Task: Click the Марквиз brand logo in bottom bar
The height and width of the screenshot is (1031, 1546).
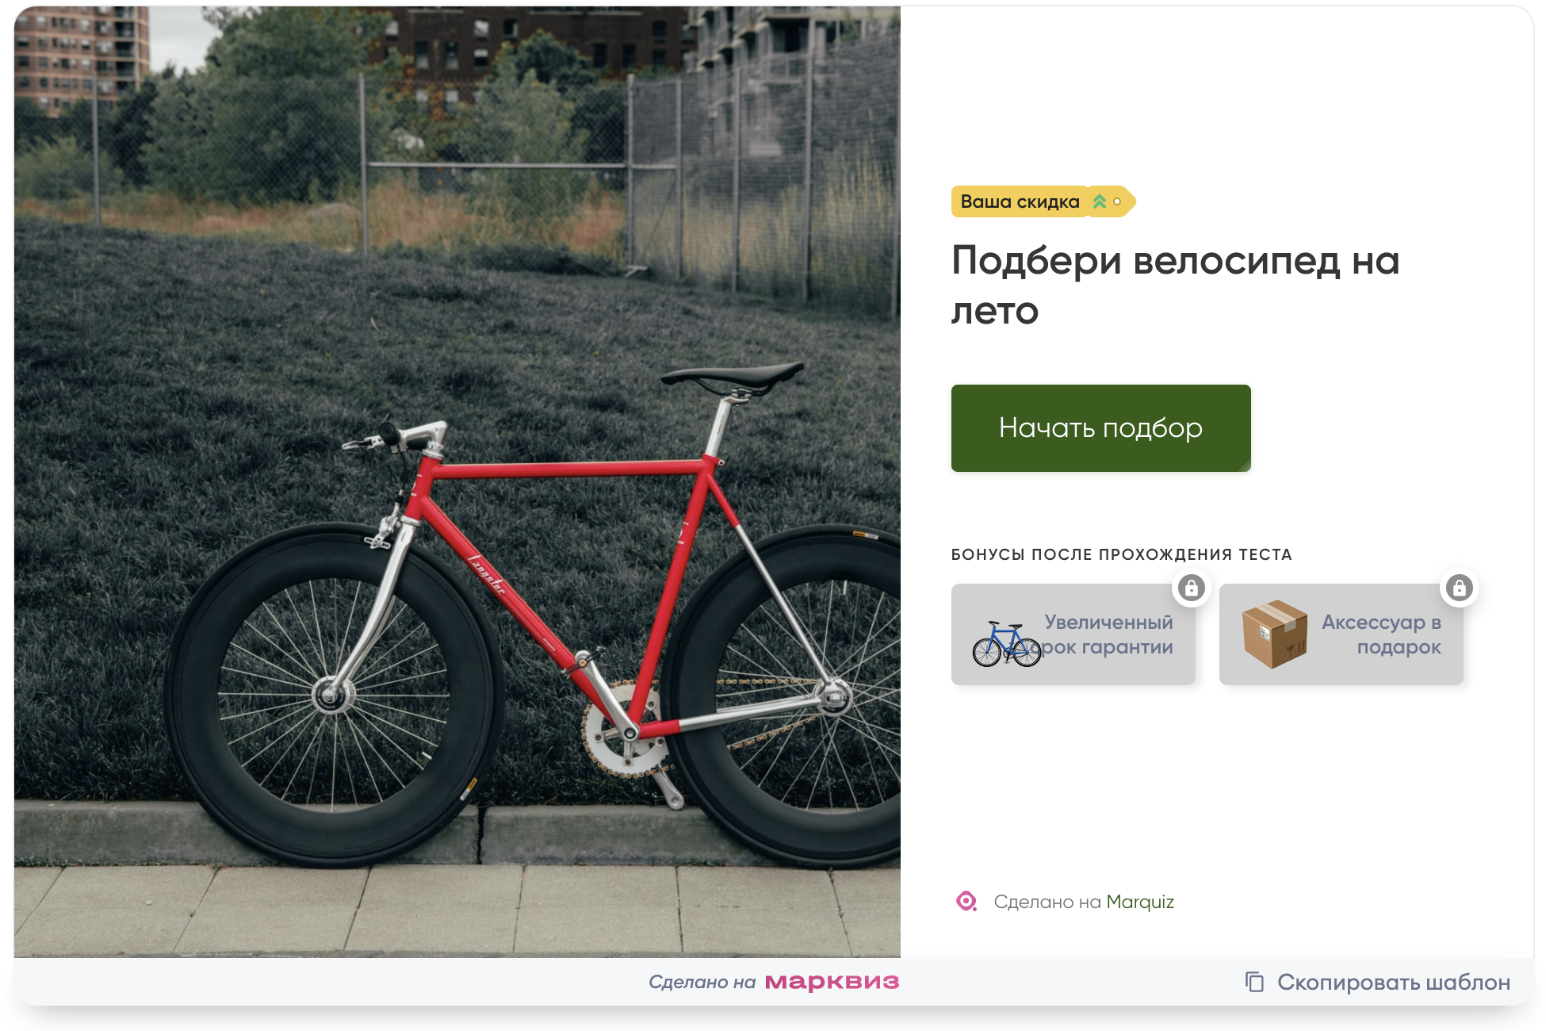Action: [x=832, y=982]
